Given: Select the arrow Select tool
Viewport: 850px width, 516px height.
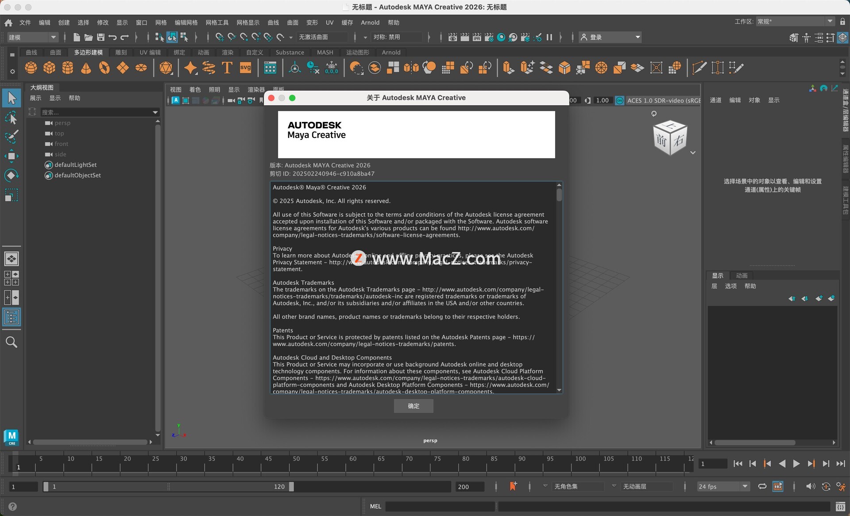Looking at the screenshot, I should pos(12,98).
